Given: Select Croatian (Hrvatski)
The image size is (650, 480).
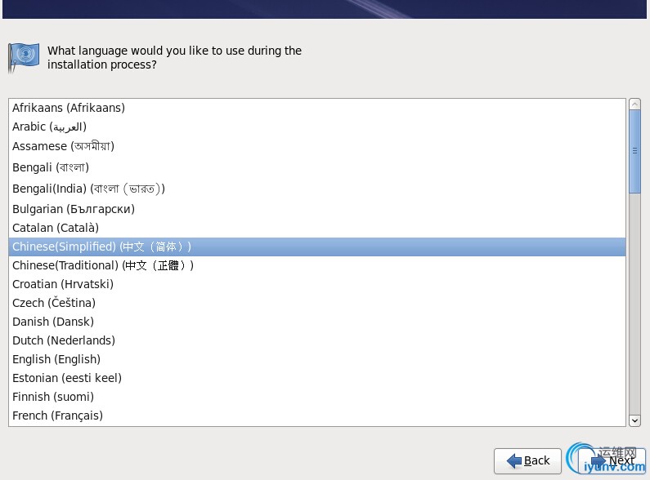Looking at the screenshot, I should [316, 284].
